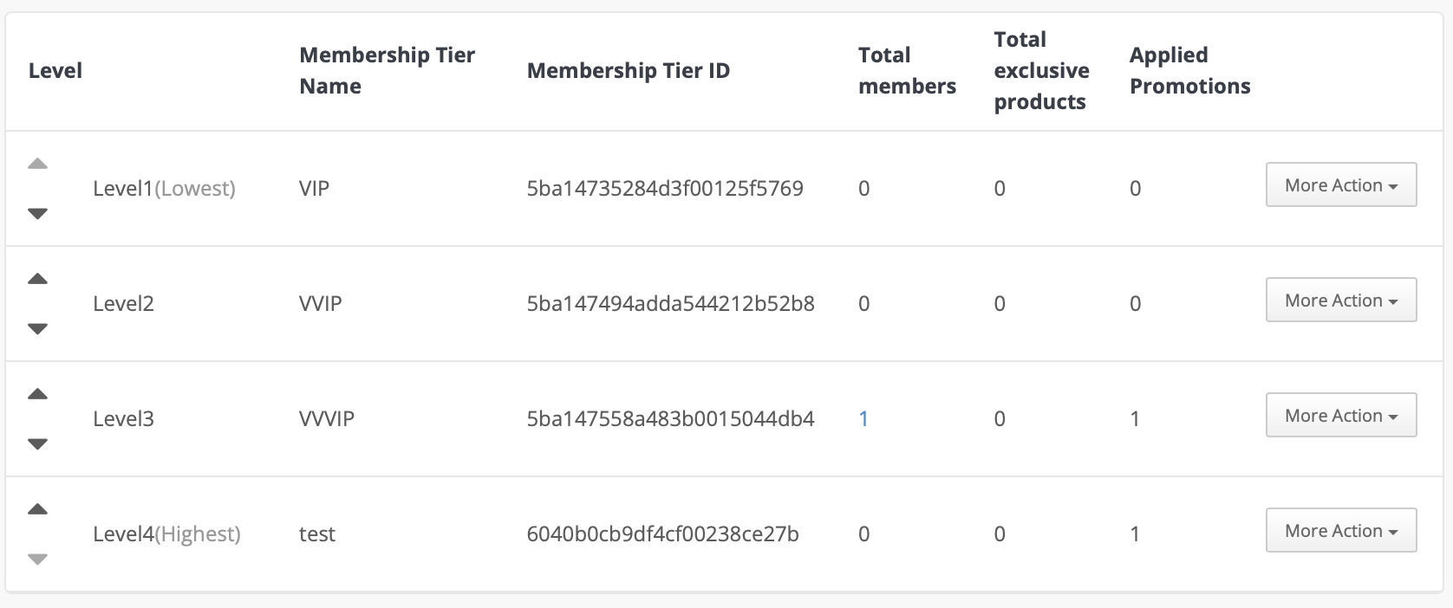1453x608 pixels.
Task: Open More Action dropdown for VVVIP
Action: (1341, 415)
